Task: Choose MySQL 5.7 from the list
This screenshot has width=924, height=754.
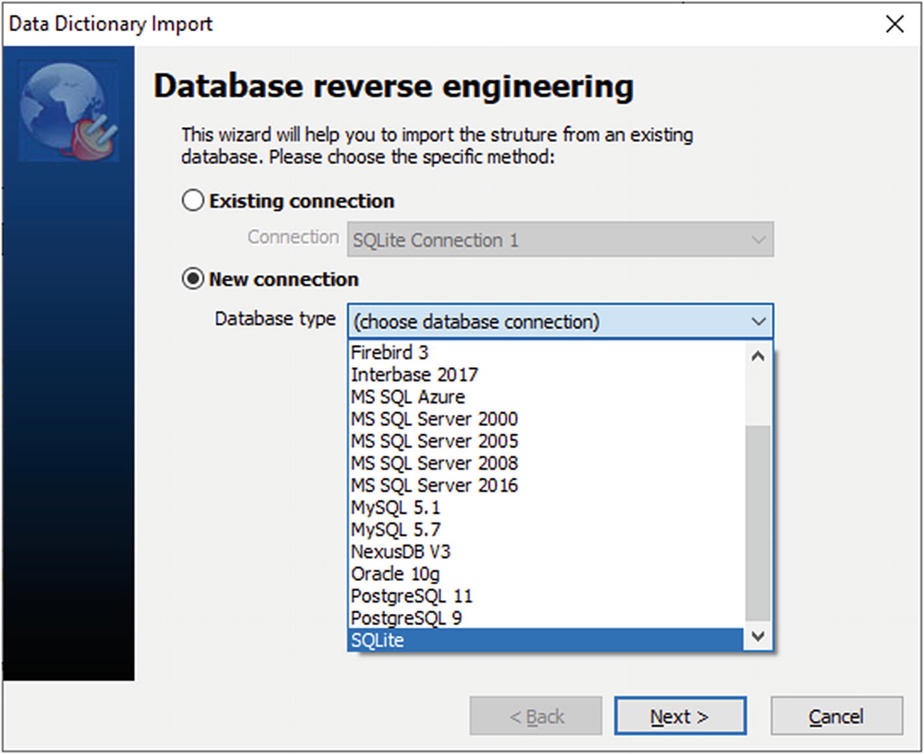Action: pyautogui.click(x=545, y=529)
